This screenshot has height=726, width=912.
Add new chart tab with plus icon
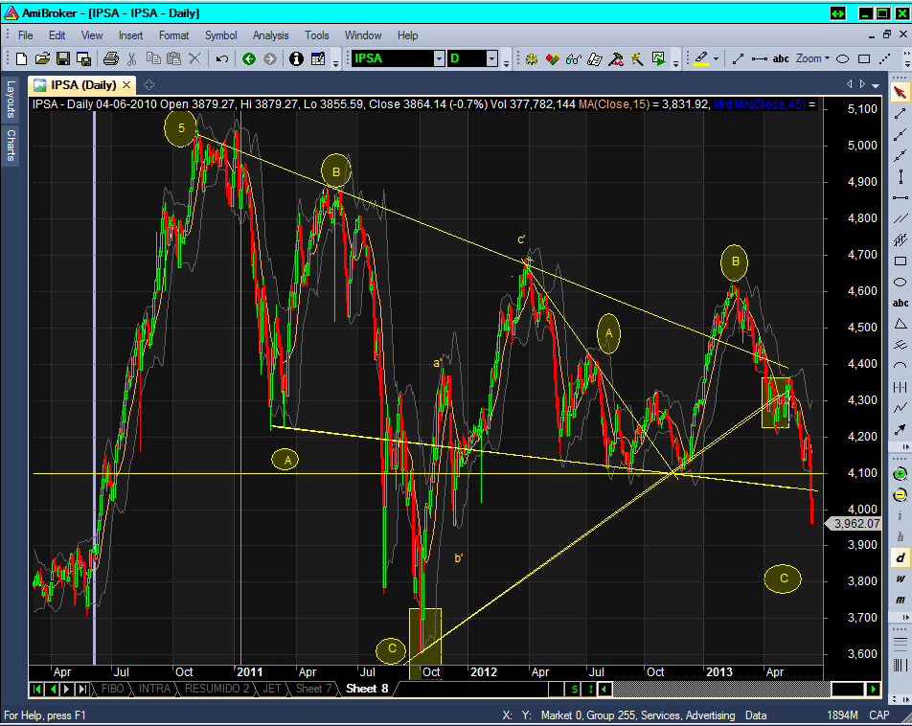pos(148,85)
